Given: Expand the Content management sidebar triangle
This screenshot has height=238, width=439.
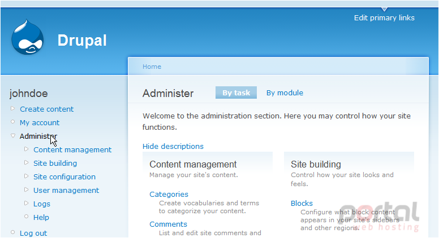Looking at the screenshot, I should click(x=27, y=149).
